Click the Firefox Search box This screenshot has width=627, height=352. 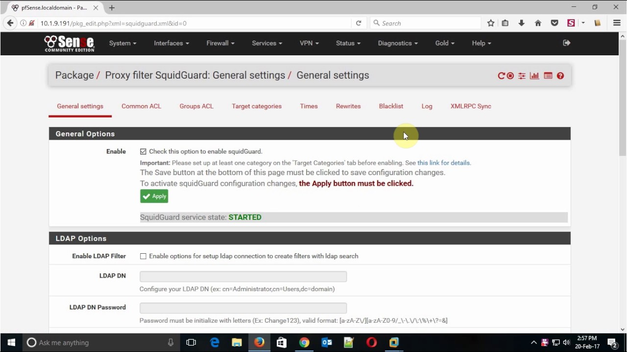[425, 23]
